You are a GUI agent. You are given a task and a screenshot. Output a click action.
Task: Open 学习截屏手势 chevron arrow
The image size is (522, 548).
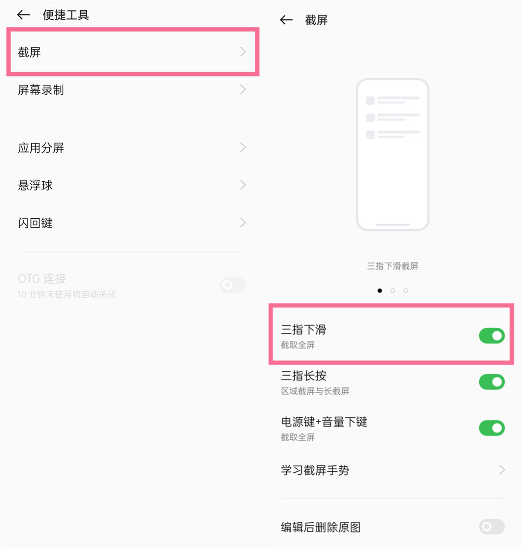point(502,470)
